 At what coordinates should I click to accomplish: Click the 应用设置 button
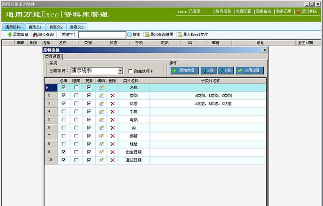[x=250, y=71]
